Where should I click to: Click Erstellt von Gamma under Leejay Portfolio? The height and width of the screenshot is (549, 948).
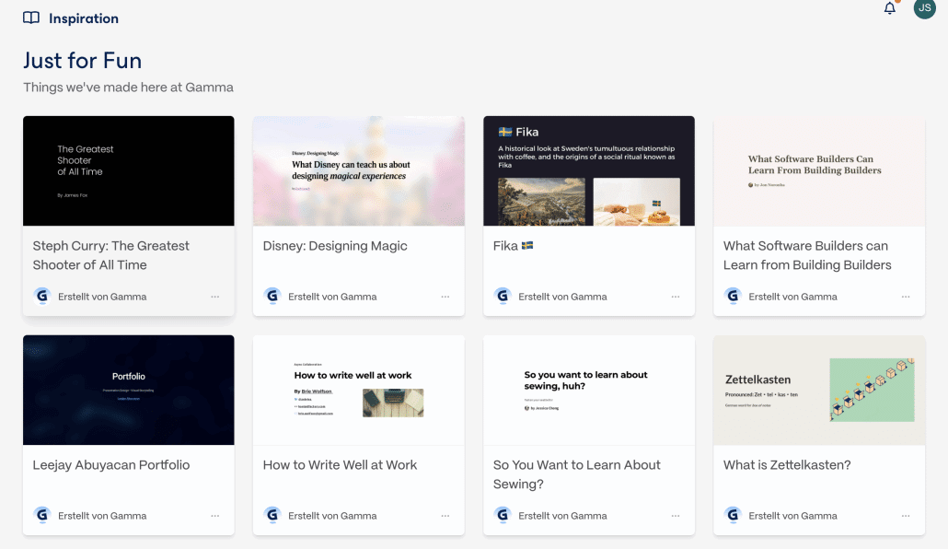pos(102,516)
